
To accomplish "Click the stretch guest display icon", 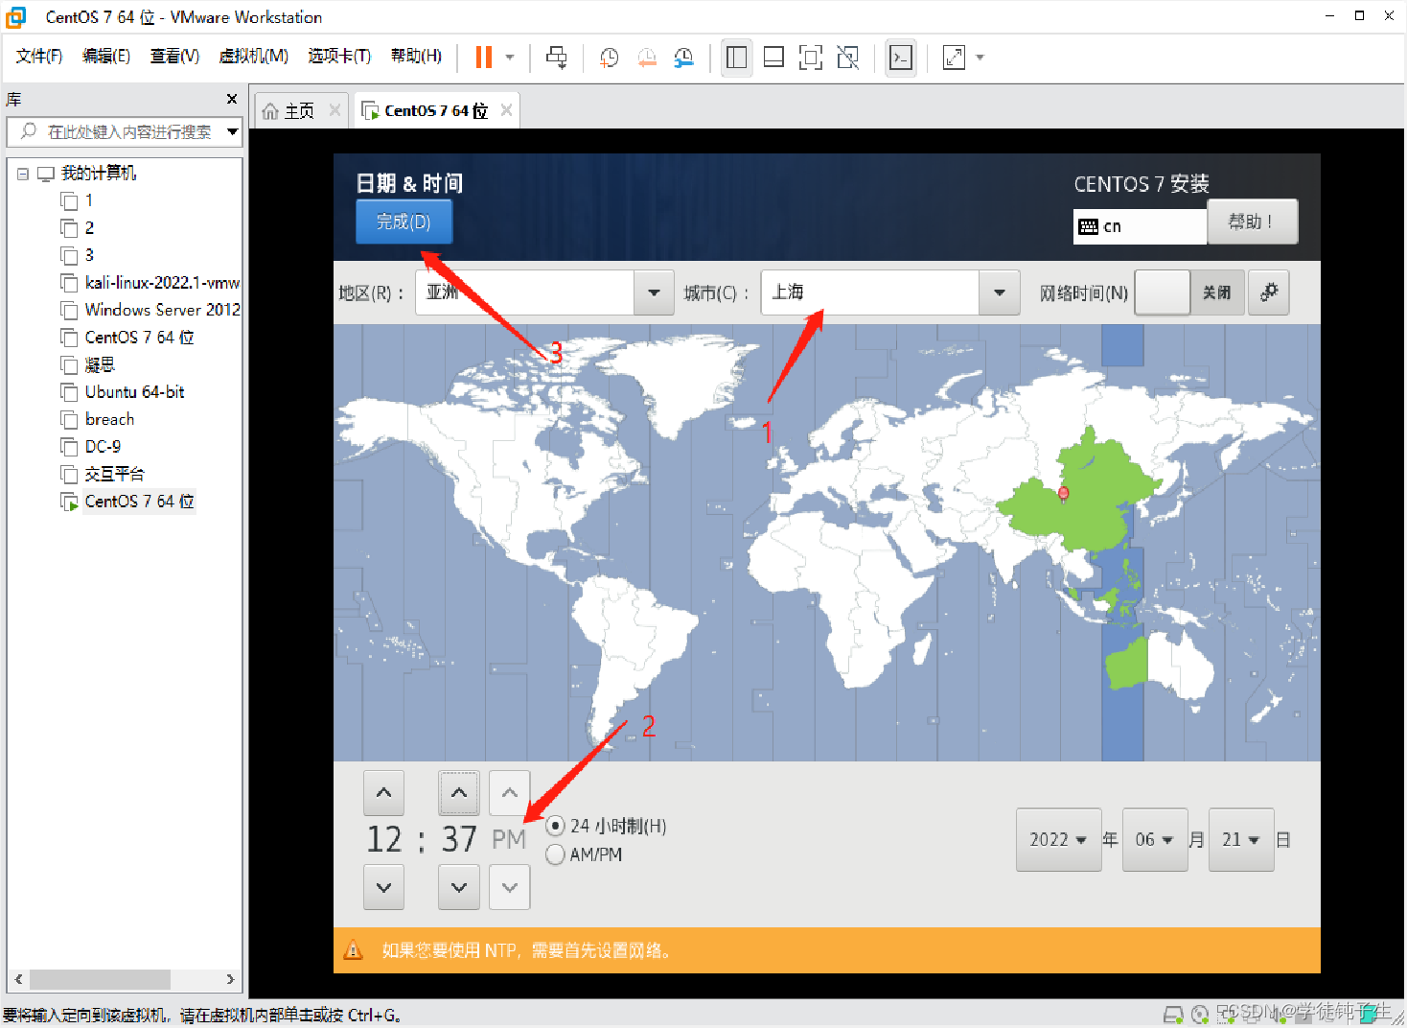I will pyautogui.click(x=955, y=58).
